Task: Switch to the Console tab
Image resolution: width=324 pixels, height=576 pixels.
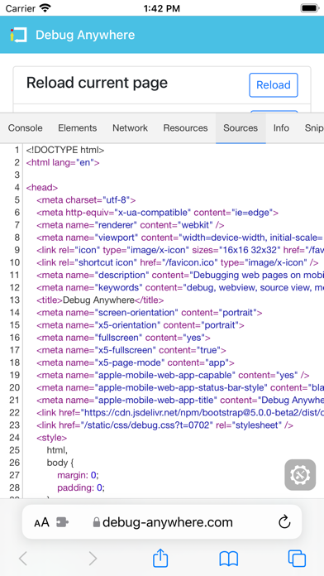Action: tap(26, 127)
